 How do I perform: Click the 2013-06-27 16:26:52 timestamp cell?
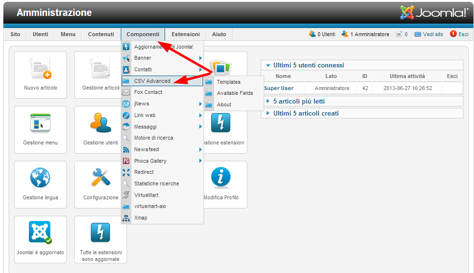pyautogui.click(x=408, y=88)
